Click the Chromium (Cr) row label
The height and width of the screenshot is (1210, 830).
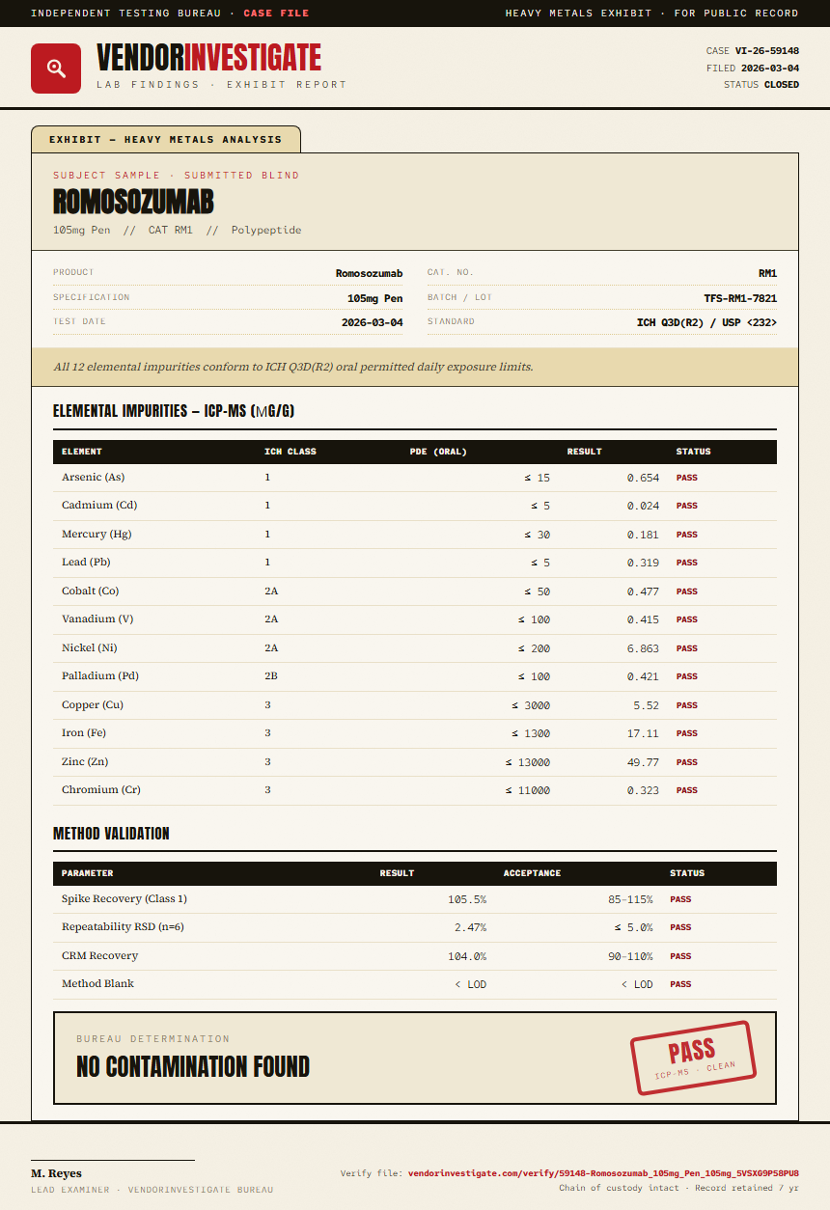101,790
